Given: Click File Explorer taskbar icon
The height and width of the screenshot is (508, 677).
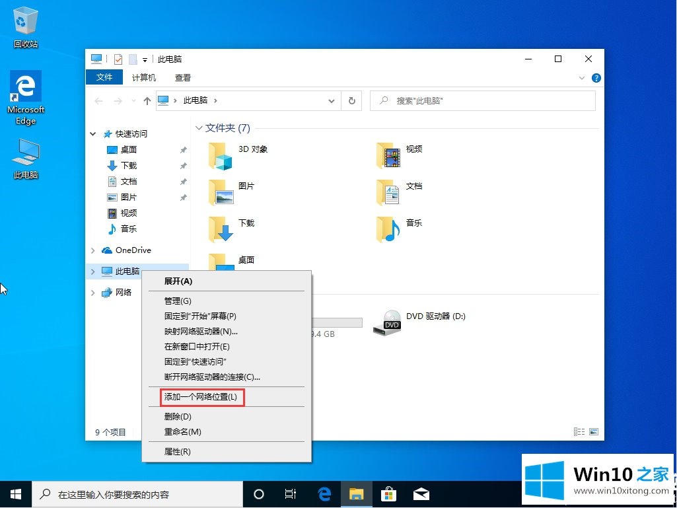Looking at the screenshot, I should point(357,494).
